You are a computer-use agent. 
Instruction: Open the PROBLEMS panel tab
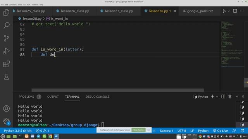coord(26,97)
